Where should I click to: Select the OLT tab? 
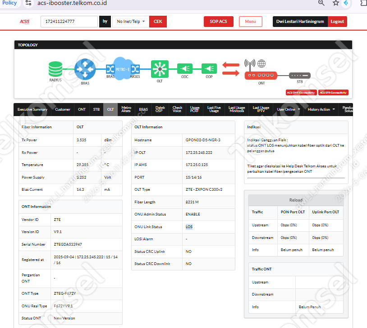[x=110, y=109]
